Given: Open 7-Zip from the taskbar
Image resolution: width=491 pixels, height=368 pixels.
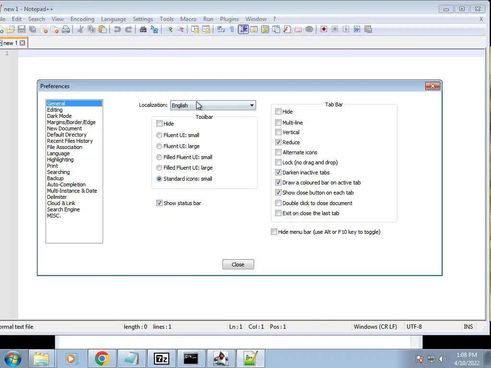Looking at the screenshot, I should coord(162,358).
